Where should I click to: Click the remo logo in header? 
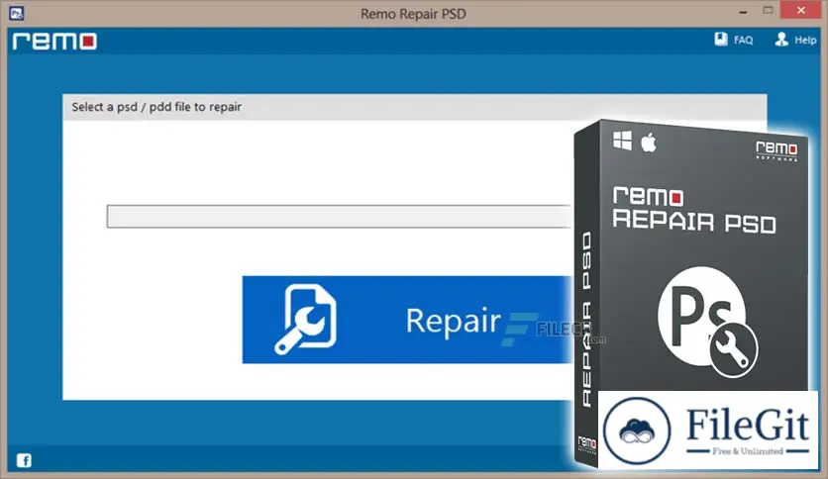pyautogui.click(x=54, y=42)
